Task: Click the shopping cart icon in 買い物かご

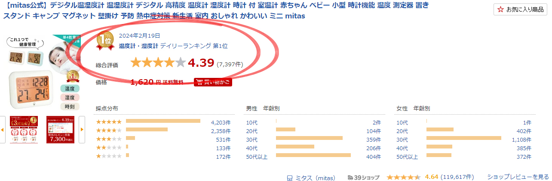Action: [199, 82]
